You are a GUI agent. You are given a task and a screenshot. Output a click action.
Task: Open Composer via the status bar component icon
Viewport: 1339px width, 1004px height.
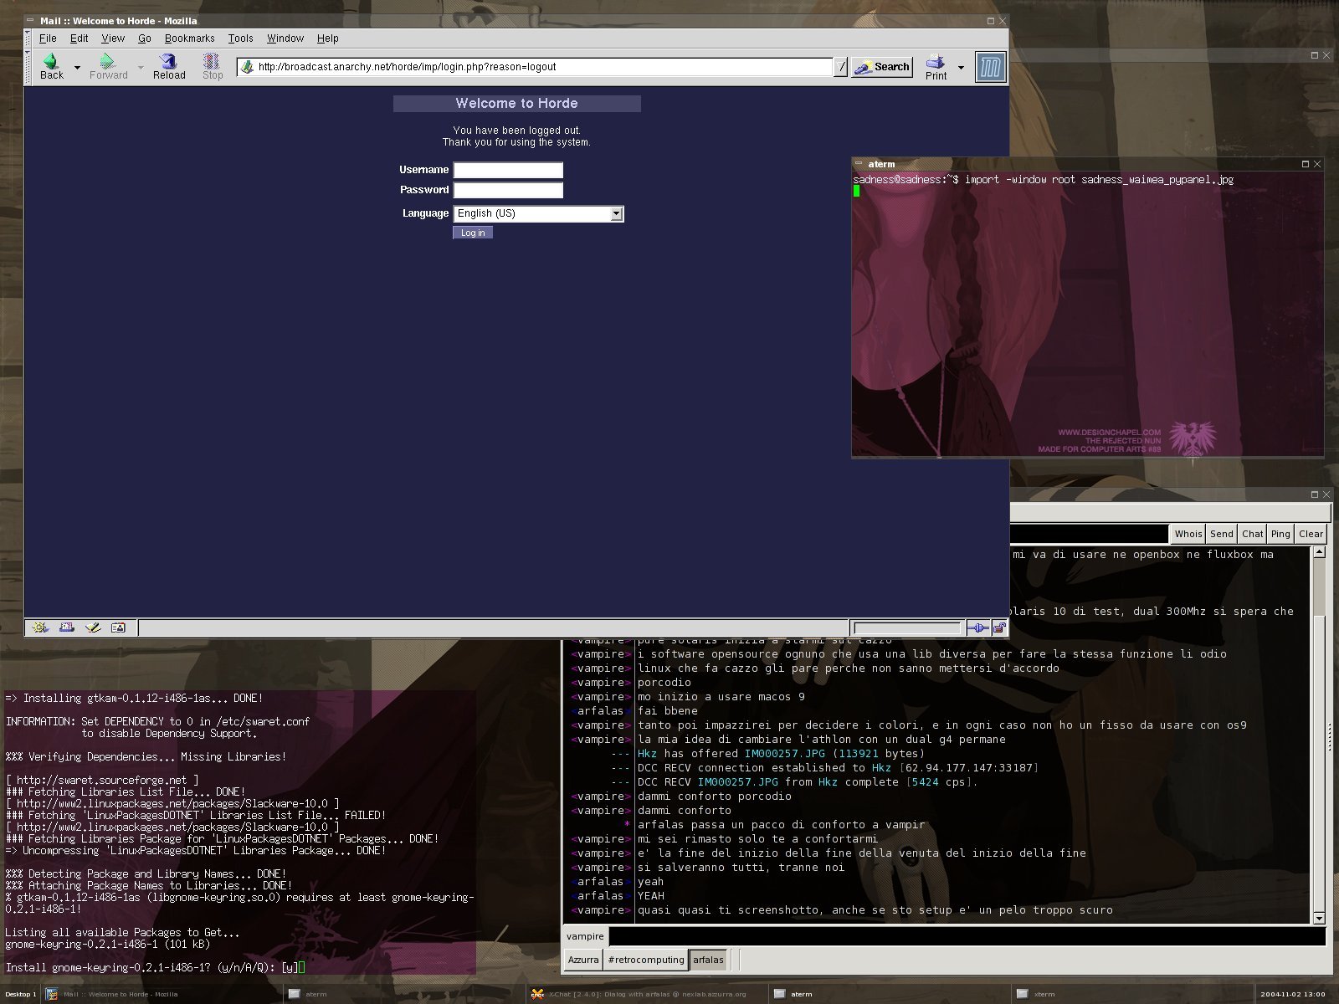pos(93,627)
